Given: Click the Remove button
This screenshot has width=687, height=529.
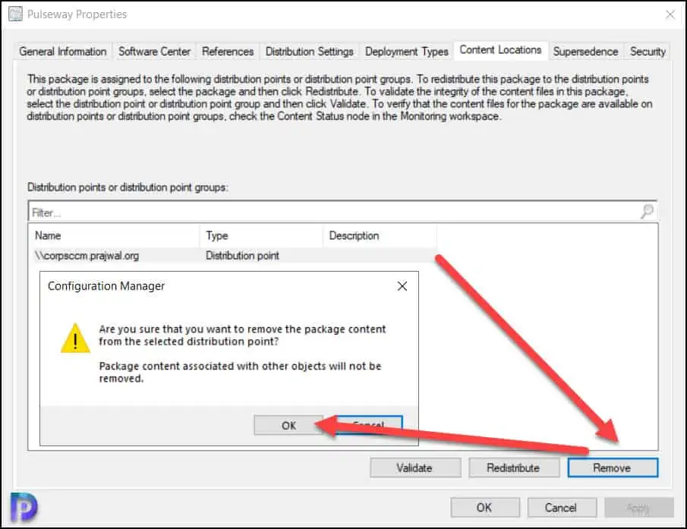Looking at the screenshot, I should click(x=613, y=468).
